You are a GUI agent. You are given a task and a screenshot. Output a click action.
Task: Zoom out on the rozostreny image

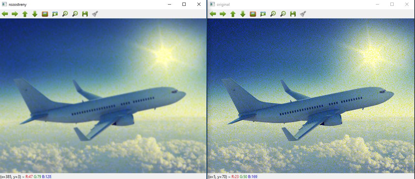click(75, 14)
